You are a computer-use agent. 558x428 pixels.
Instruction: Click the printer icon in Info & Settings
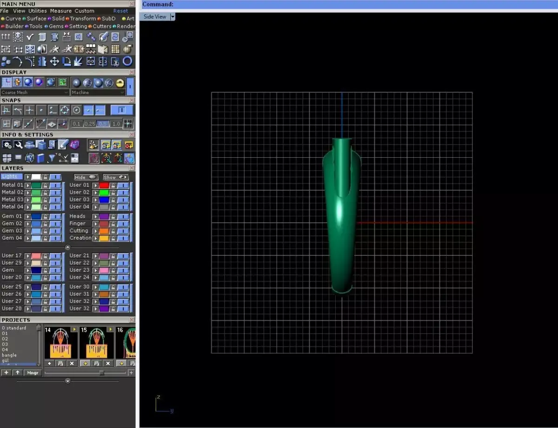(30, 145)
